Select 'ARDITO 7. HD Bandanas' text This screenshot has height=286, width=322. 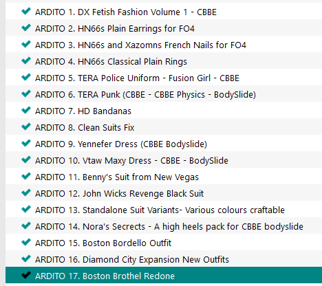(x=83, y=111)
